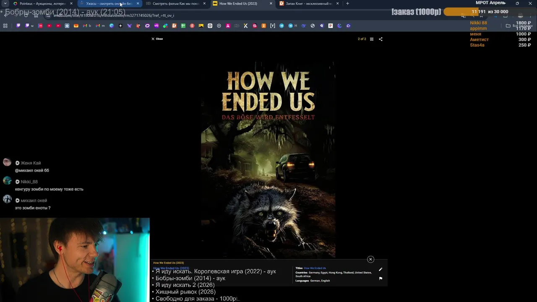Open the ChatGPT bookmark icon
Image resolution: width=537 pixels, height=302 pixels.
tap(210, 26)
